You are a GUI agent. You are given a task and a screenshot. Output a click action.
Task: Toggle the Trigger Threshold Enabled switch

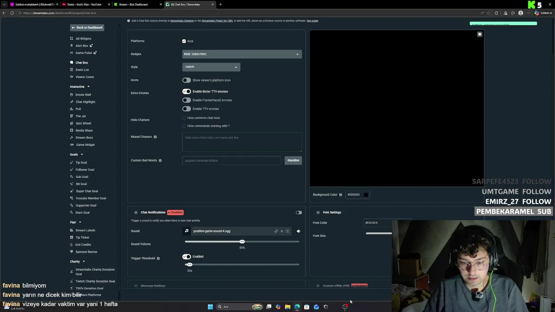pos(186,257)
